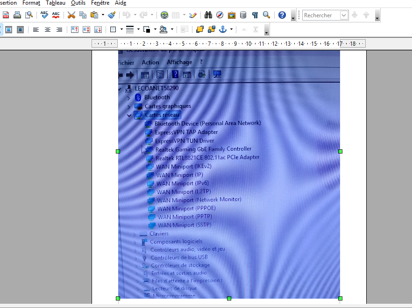Click the Line Style icon
This screenshot has width=412, height=308.
coord(130,29)
